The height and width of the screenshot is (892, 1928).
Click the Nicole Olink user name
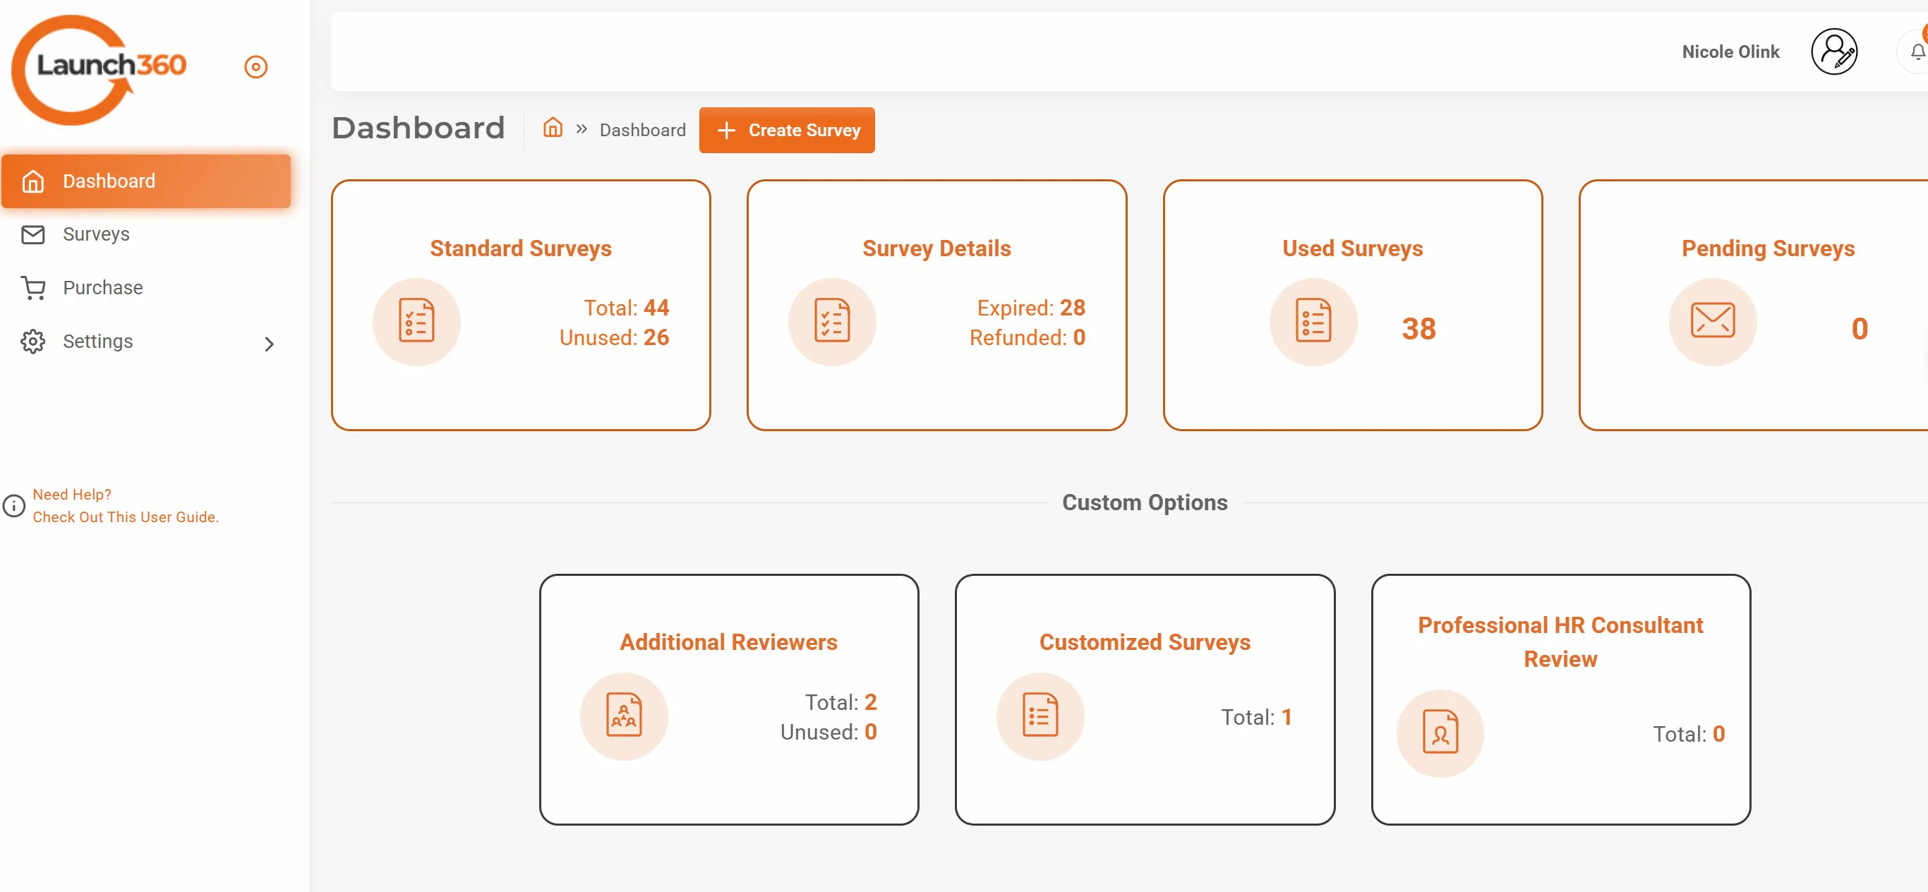(x=1730, y=52)
